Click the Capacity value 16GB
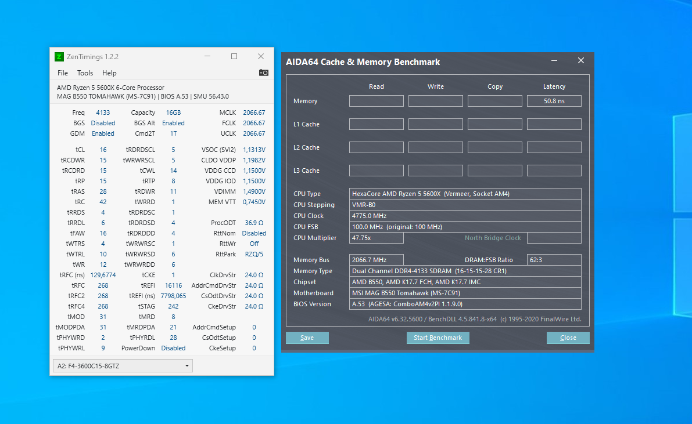 [174, 113]
